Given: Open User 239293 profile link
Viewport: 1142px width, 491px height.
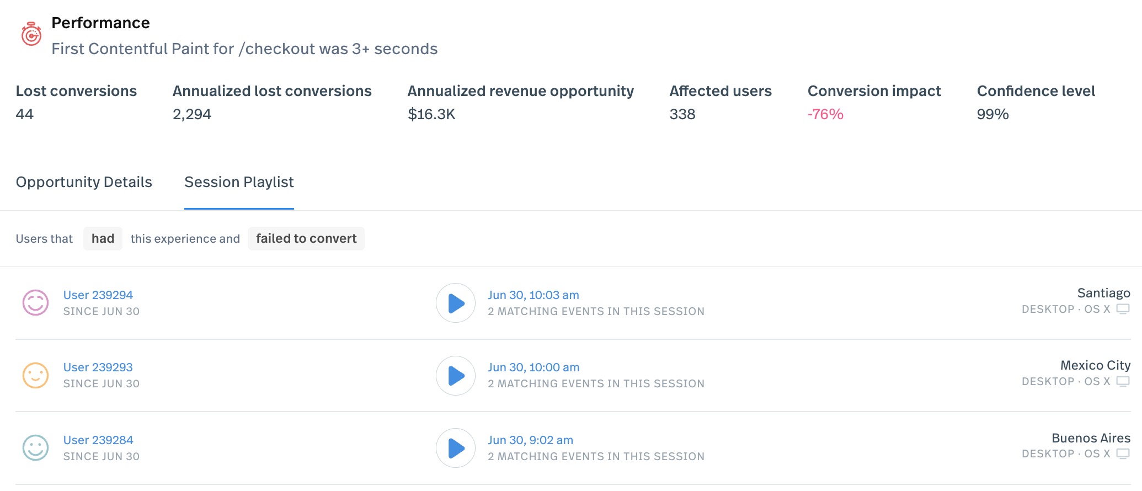Looking at the screenshot, I should point(98,367).
